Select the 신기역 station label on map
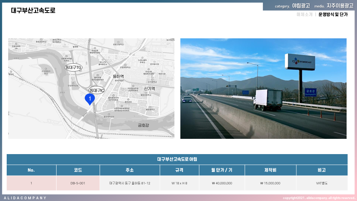Image resolution: width=357 pixels, height=201 pixels. click(x=149, y=88)
